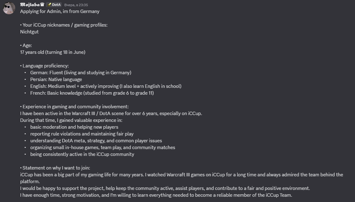Click the 'Statement on why I want to join' heading
This screenshot has height=202, width=355.
click(x=56, y=168)
